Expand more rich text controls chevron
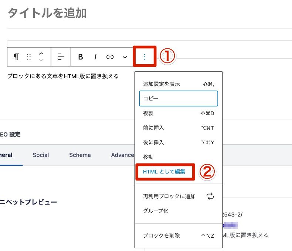Image resolution: width=292 pixels, height=251 pixels. [x=125, y=57]
